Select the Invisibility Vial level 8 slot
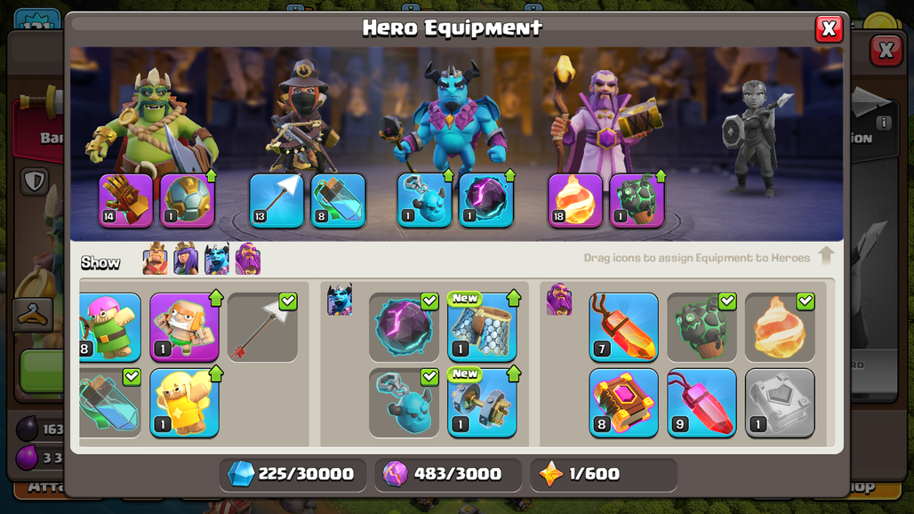914x514 pixels. pos(338,200)
